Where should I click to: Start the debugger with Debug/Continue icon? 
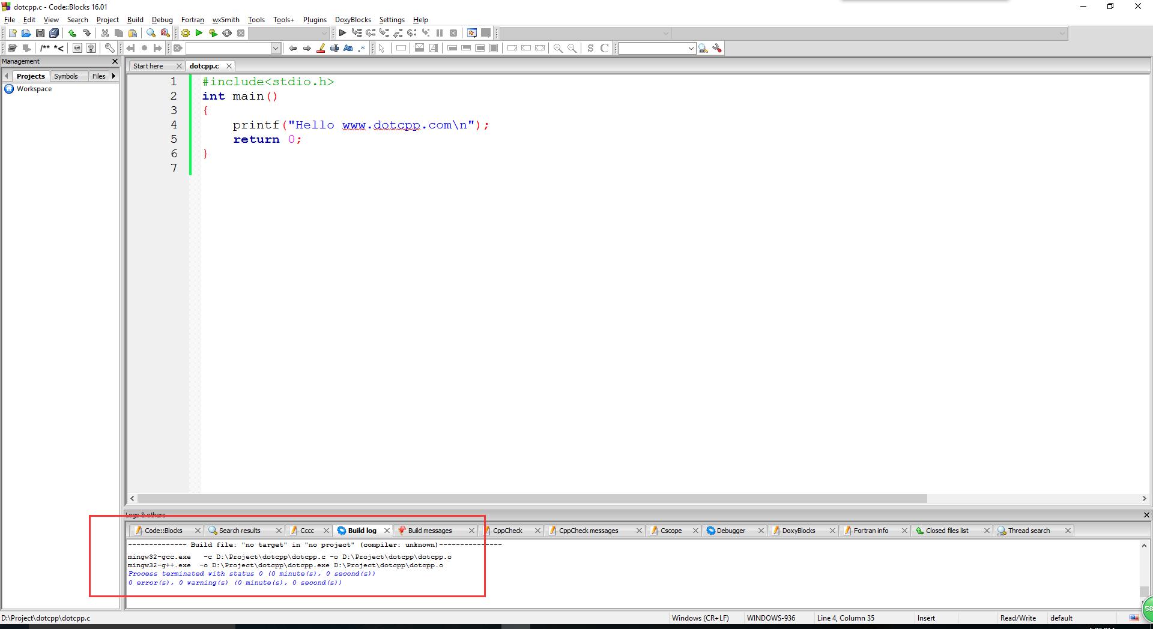pyautogui.click(x=342, y=33)
